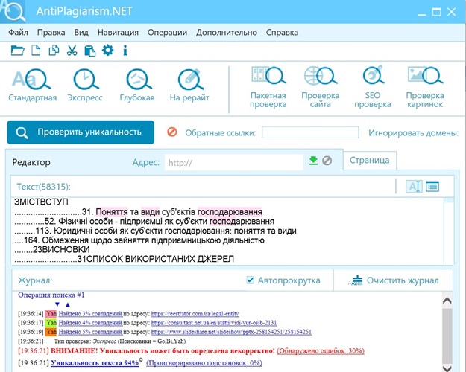Paste with the clipboard icon
The width and height of the screenshot is (466, 372).
point(89,51)
